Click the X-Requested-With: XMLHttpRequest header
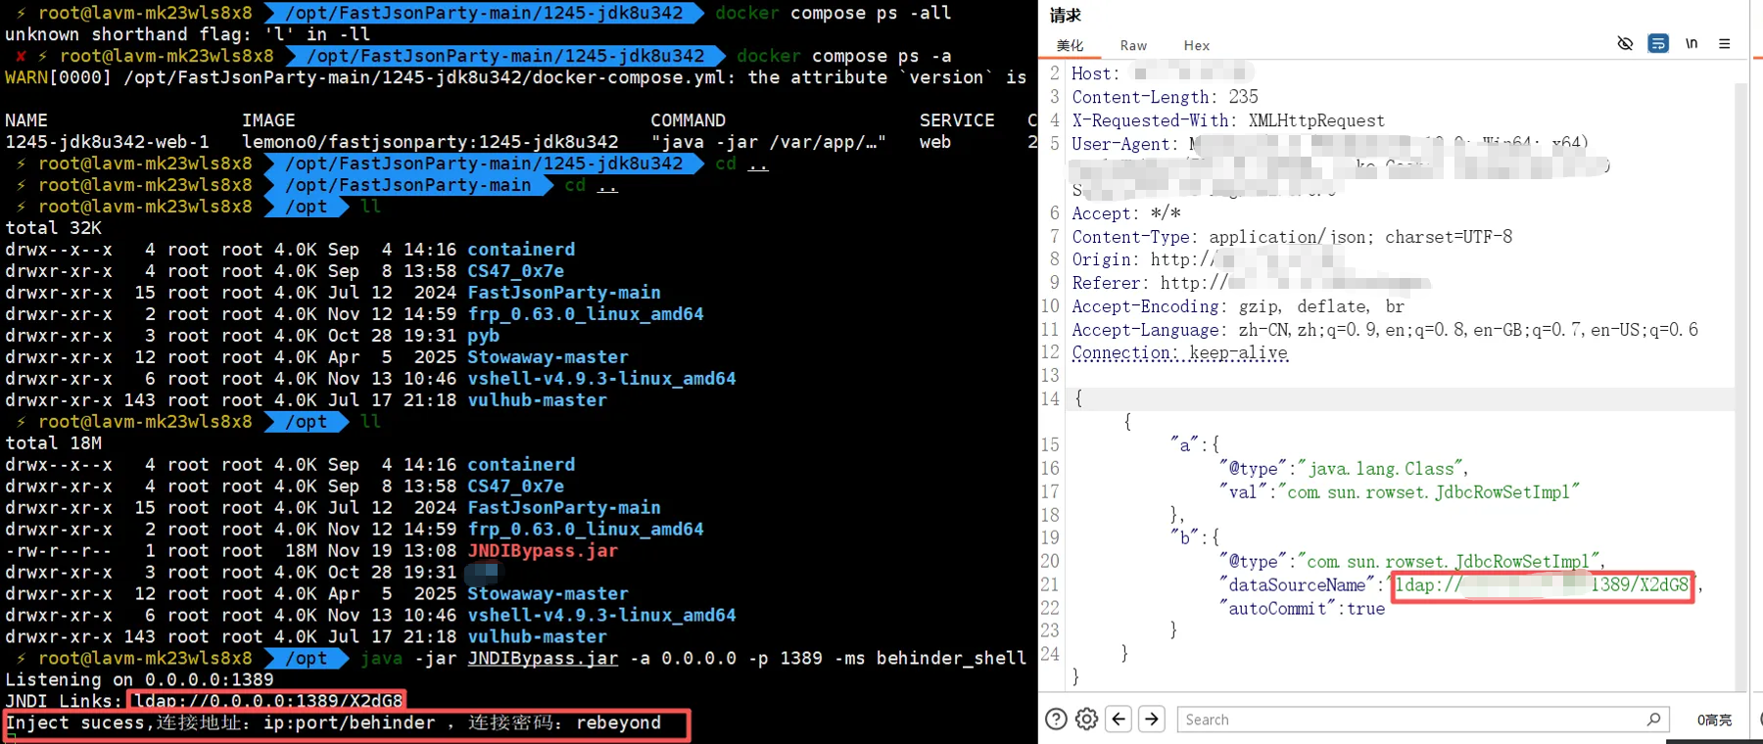Image resolution: width=1763 pixels, height=744 pixels. (1228, 120)
